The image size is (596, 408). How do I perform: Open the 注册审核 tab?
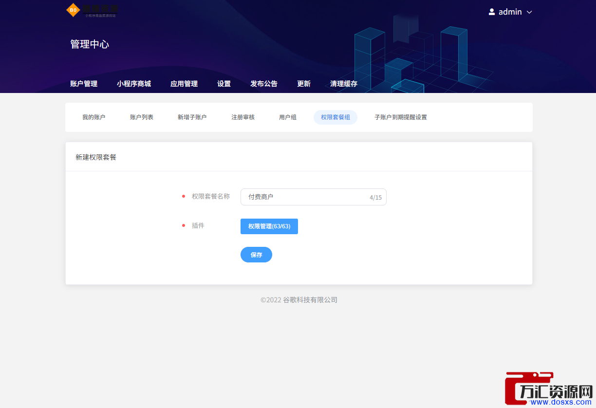click(243, 117)
